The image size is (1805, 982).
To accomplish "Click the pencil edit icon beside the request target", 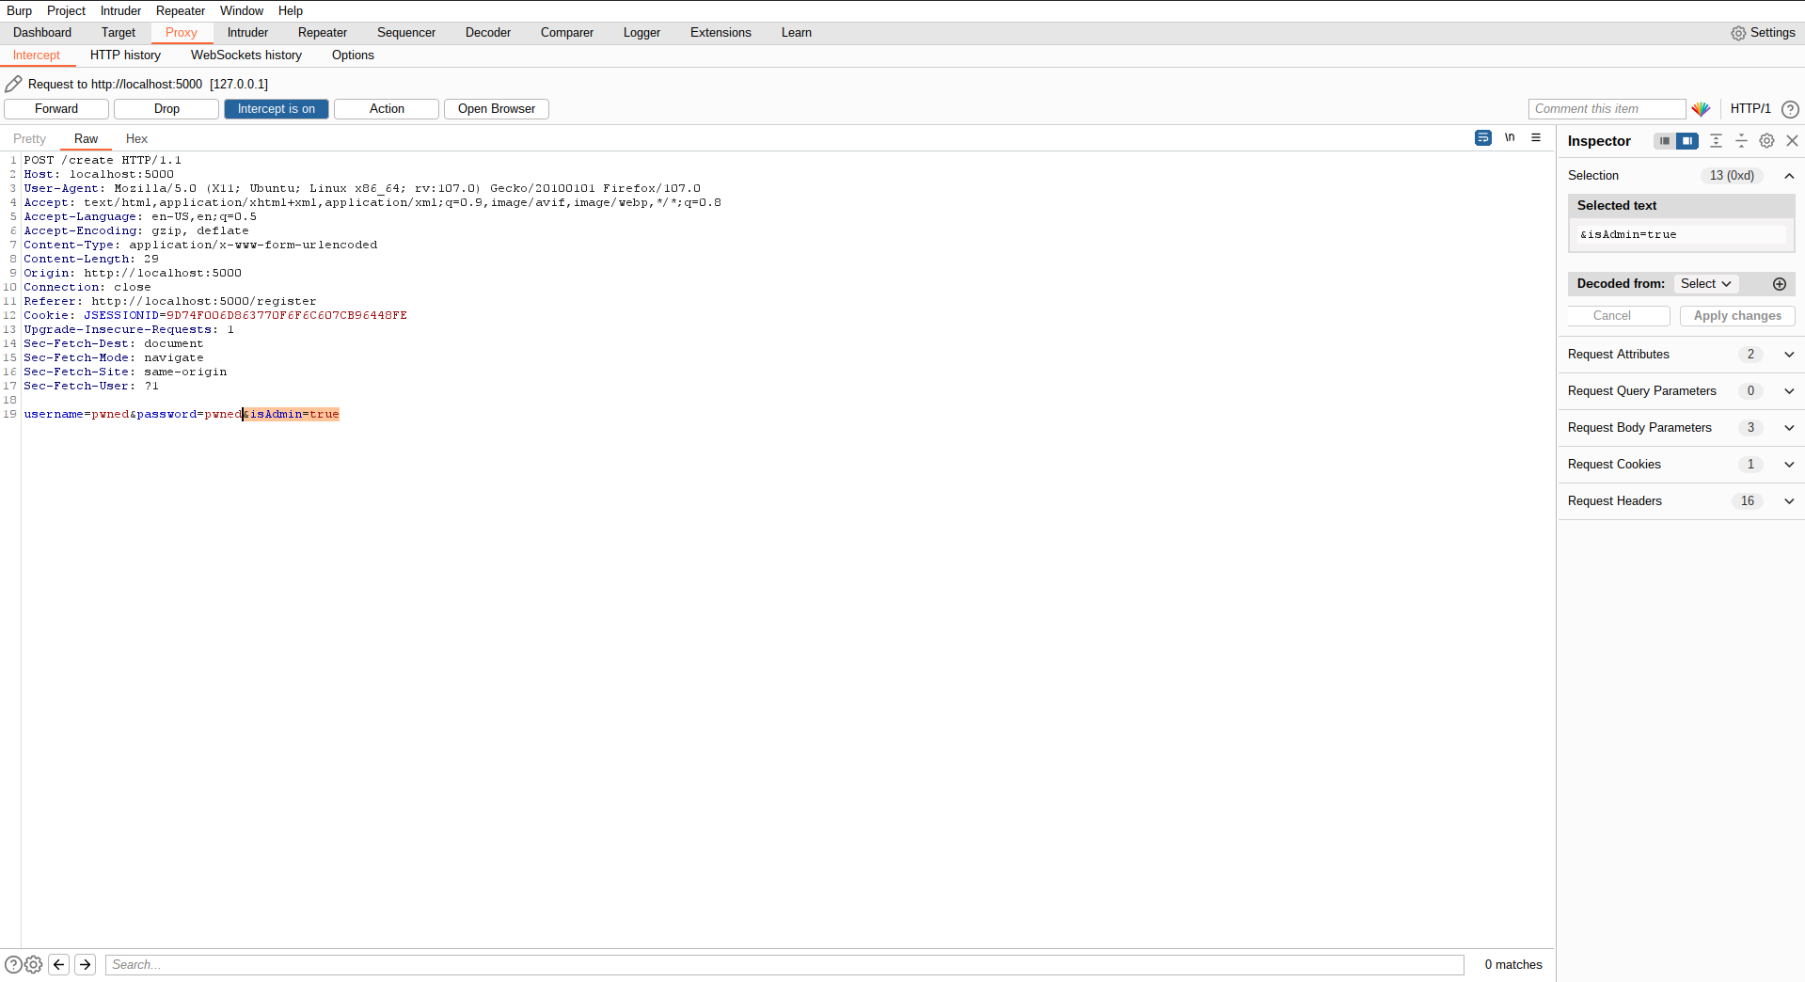I will click(x=14, y=84).
